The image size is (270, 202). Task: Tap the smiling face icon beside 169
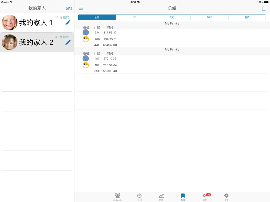86,65
